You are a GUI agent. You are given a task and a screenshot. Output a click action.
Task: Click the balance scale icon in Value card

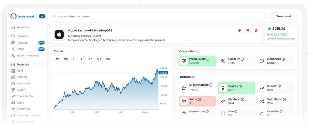[x=184, y=101]
